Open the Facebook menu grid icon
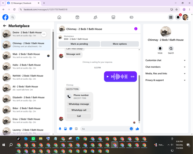Screen dimensions: 193x154 click(171, 17)
